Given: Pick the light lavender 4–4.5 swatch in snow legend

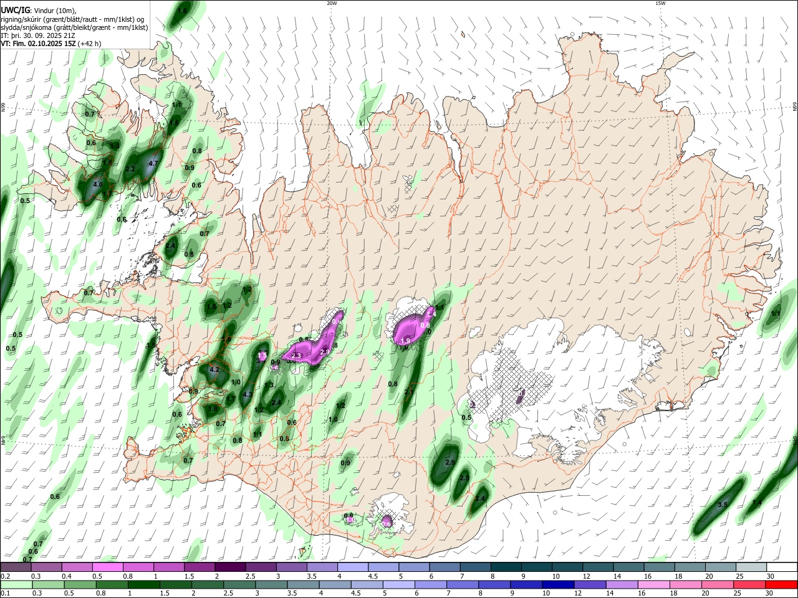Looking at the screenshot, I should (353, 567).
